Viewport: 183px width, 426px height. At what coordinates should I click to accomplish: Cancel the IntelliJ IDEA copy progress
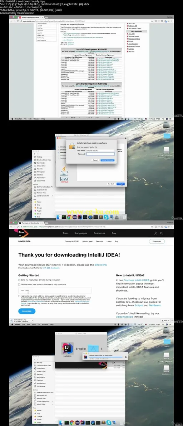[x=126, y=357]
